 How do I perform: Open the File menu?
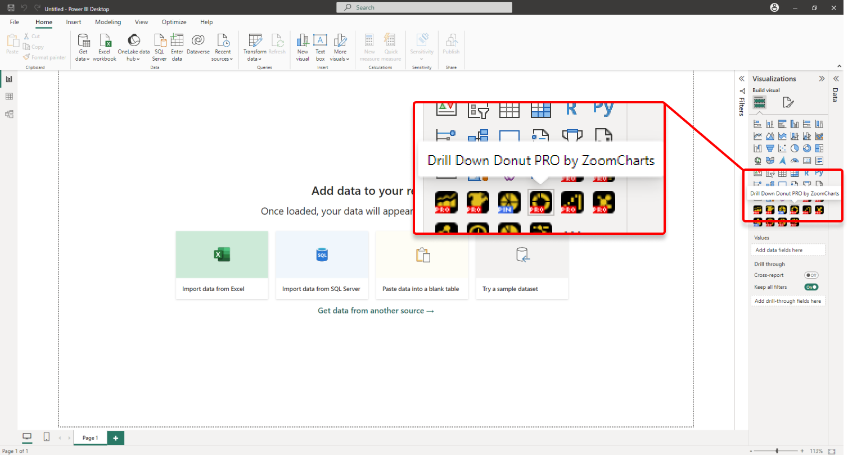[15, 22]
